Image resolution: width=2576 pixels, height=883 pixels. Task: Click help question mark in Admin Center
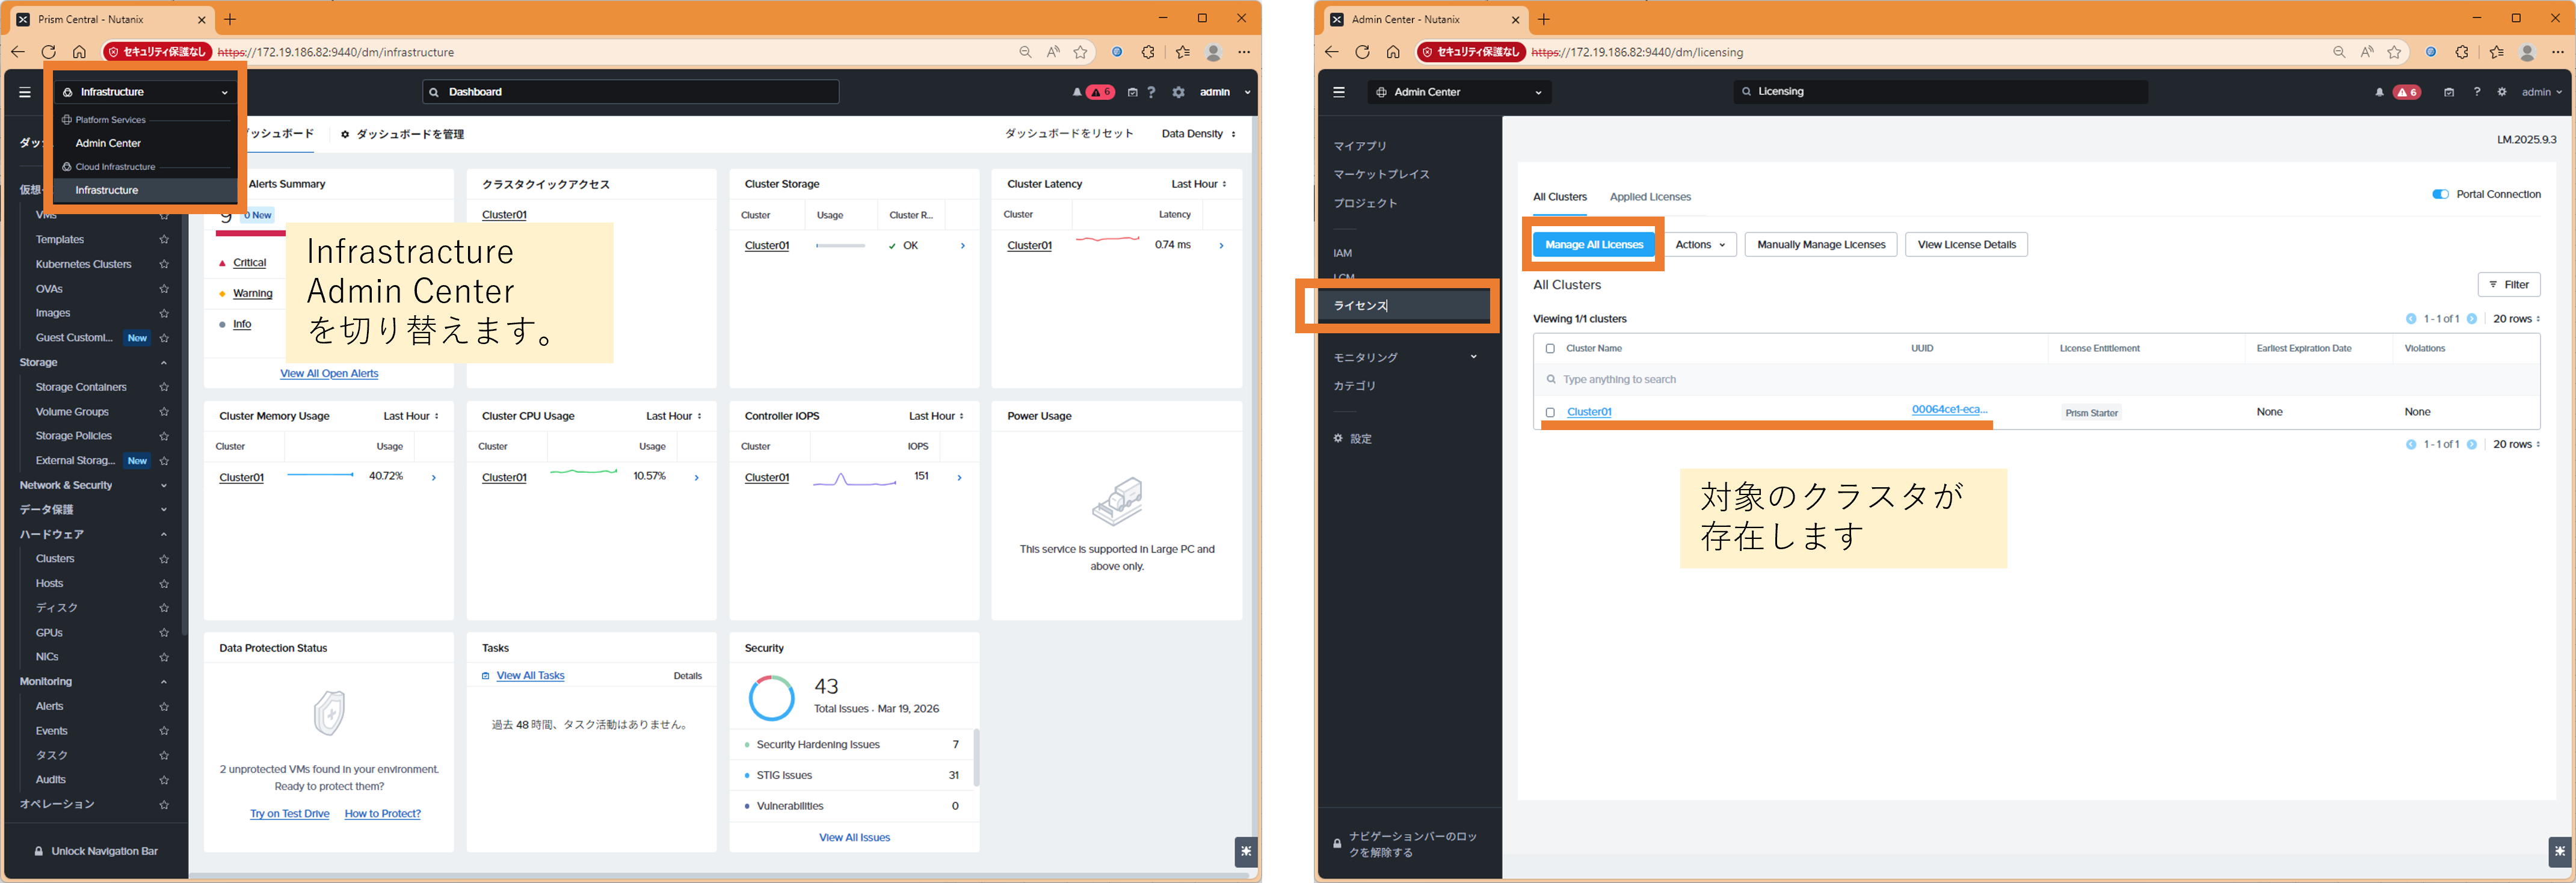point(2476,92)
